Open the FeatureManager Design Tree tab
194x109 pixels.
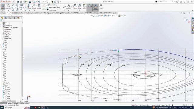click(x=2, y=18)
